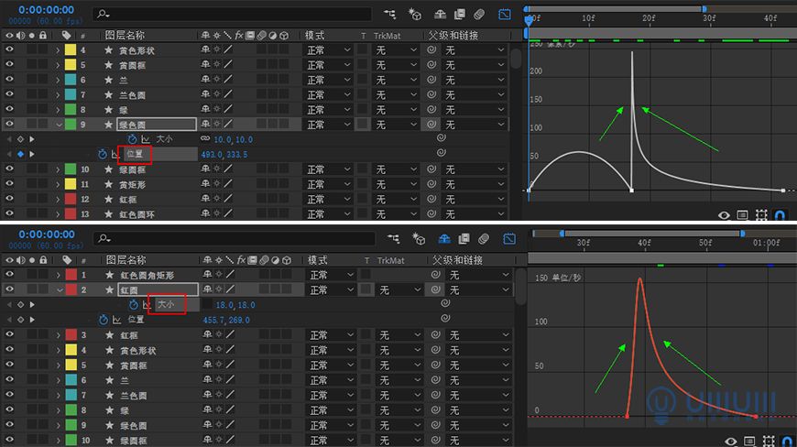Expand layer 12 红框 properties
The height and width of the screenshot is (447, 797).
(x=58, y=199)
